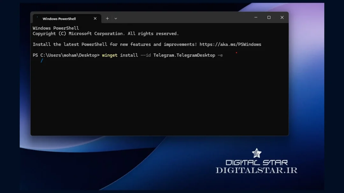Expand the new tab profile dropdown chevron
The height and width of the screenshot is (193, 344).
116,18
